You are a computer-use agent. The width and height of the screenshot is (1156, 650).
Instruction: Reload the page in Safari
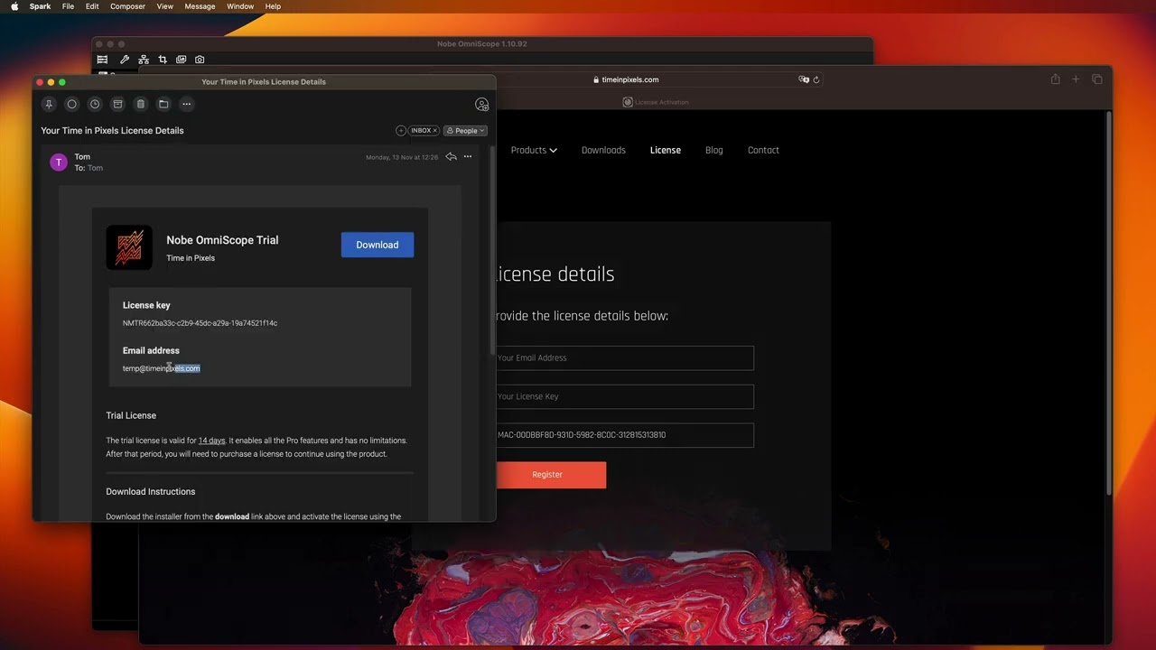point(816,79)
